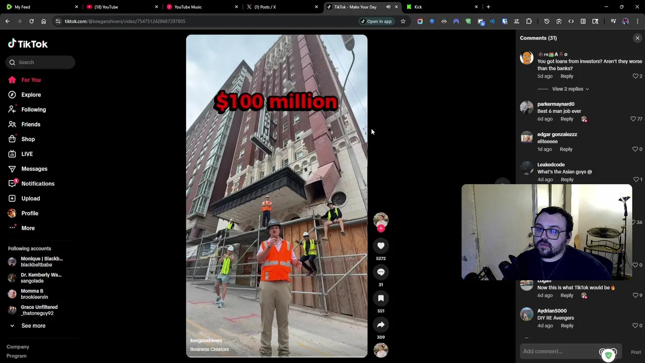Focus the TikTok search box
Screen dimensions: 645x363
tap(40, 62)
